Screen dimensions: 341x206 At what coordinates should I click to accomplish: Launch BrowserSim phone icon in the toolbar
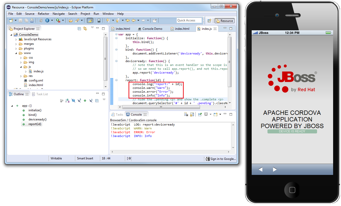[99, 20]
